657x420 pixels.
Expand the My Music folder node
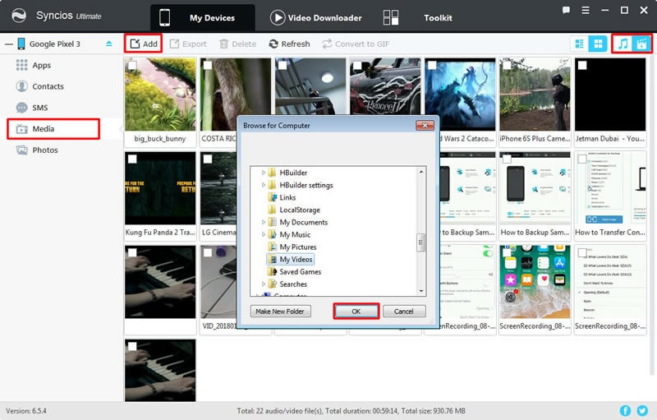click(263, 234)
